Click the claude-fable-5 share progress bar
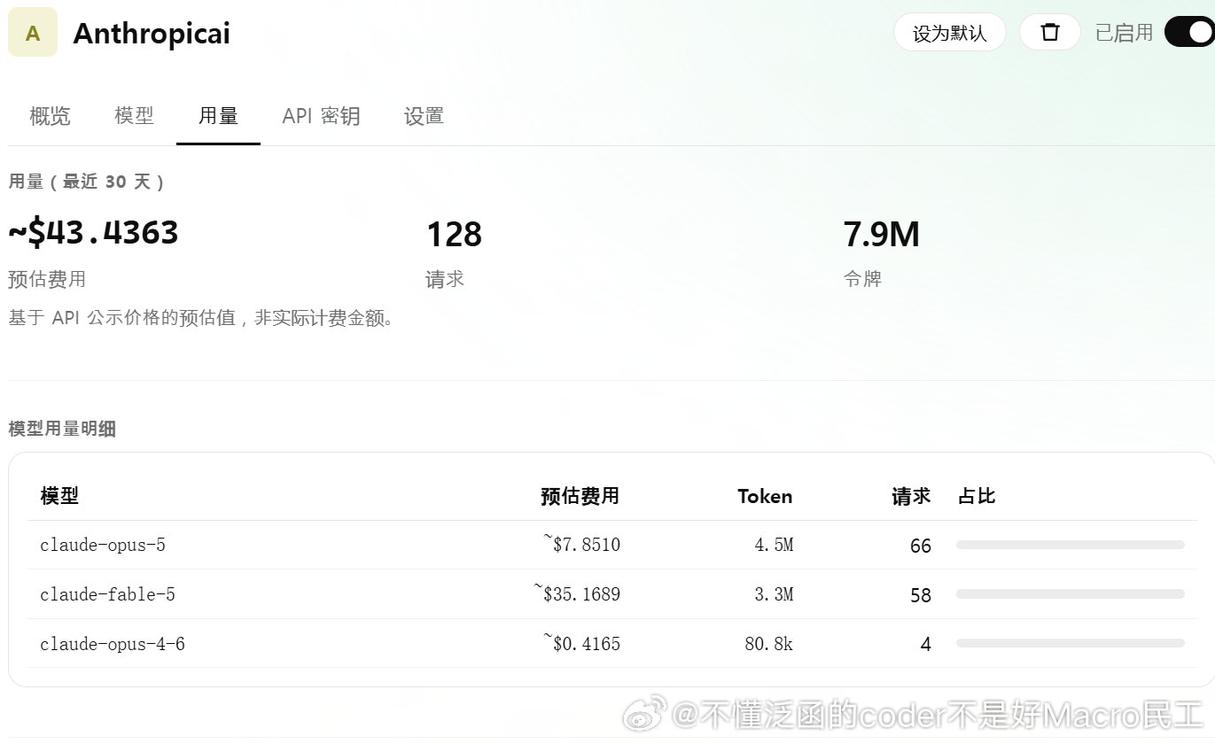This screenshot has height=744, width=1215. pos(1071,594)
